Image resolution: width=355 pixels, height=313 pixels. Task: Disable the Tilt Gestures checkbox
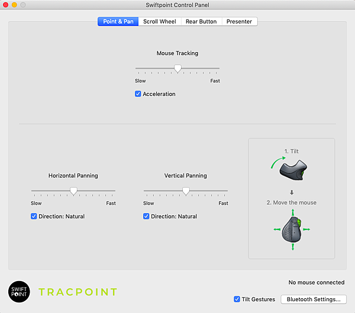[x=237, y=299]
